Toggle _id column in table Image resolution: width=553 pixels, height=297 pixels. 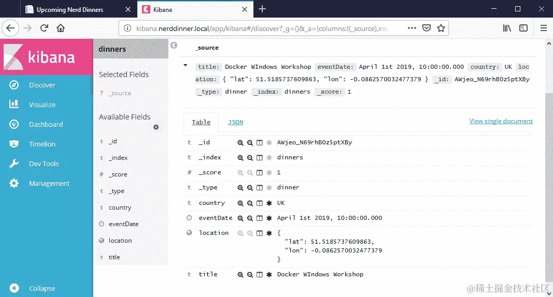tap(260, 142)
